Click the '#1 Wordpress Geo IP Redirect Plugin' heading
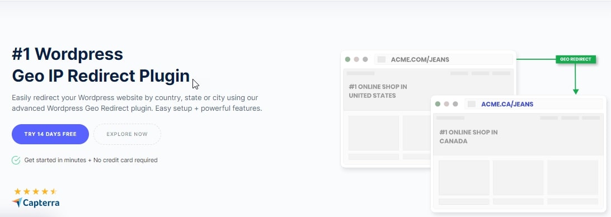This screenshot has width=611, height=217. (x=101, y=65)
